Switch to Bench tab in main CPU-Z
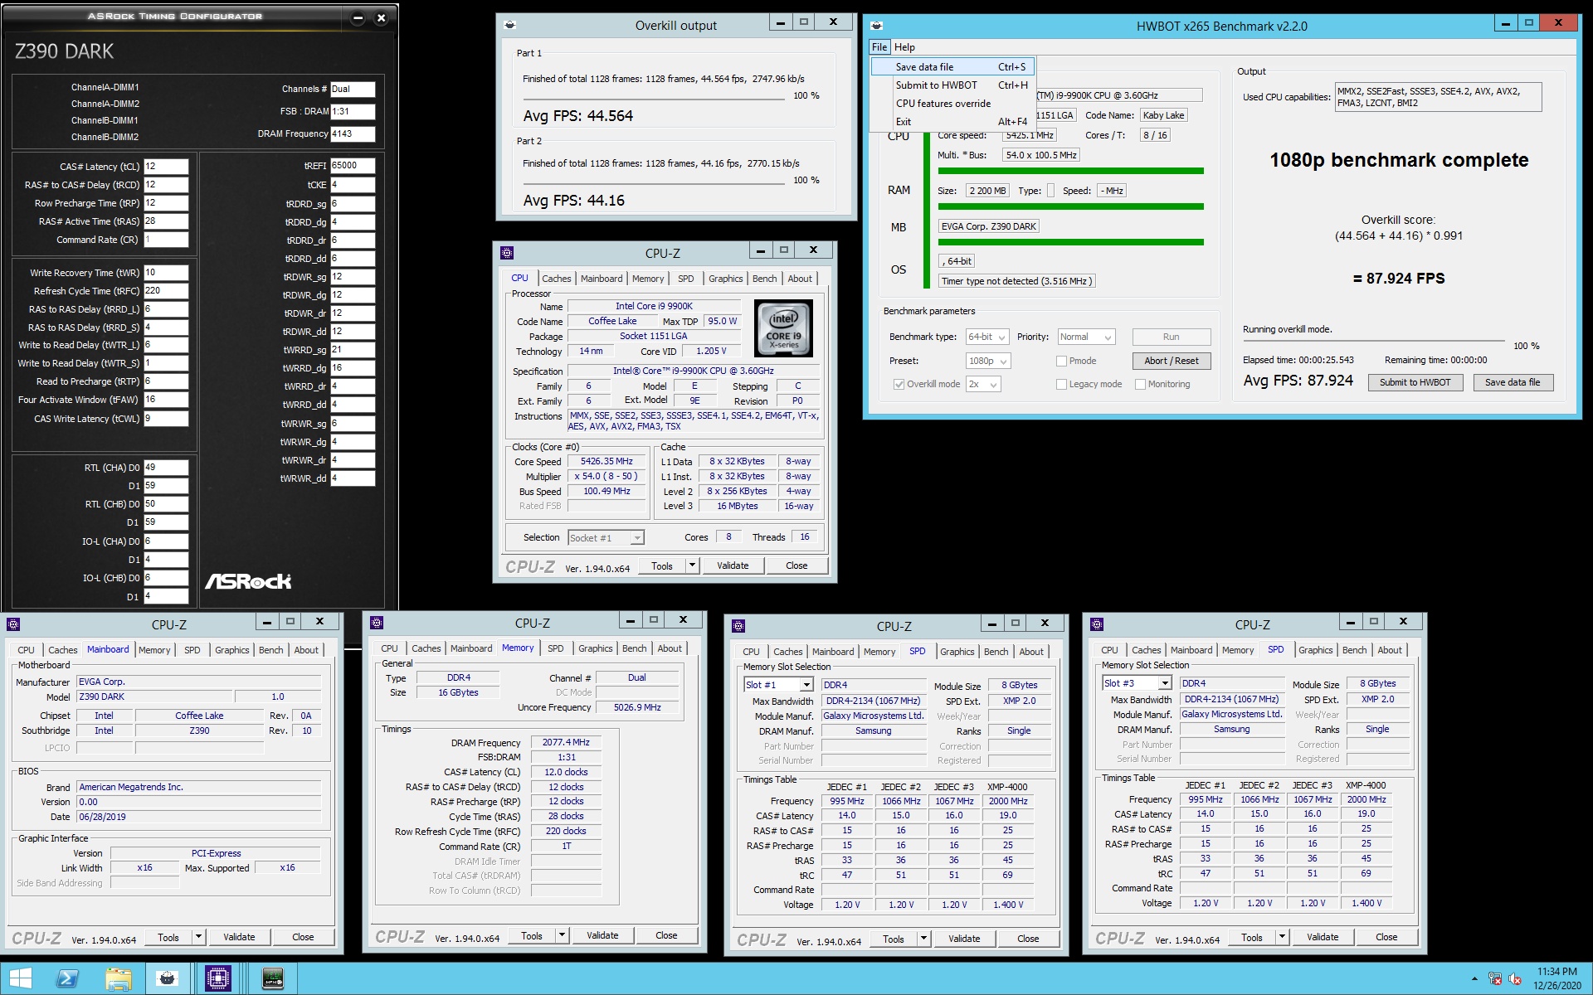 (764, 279)
